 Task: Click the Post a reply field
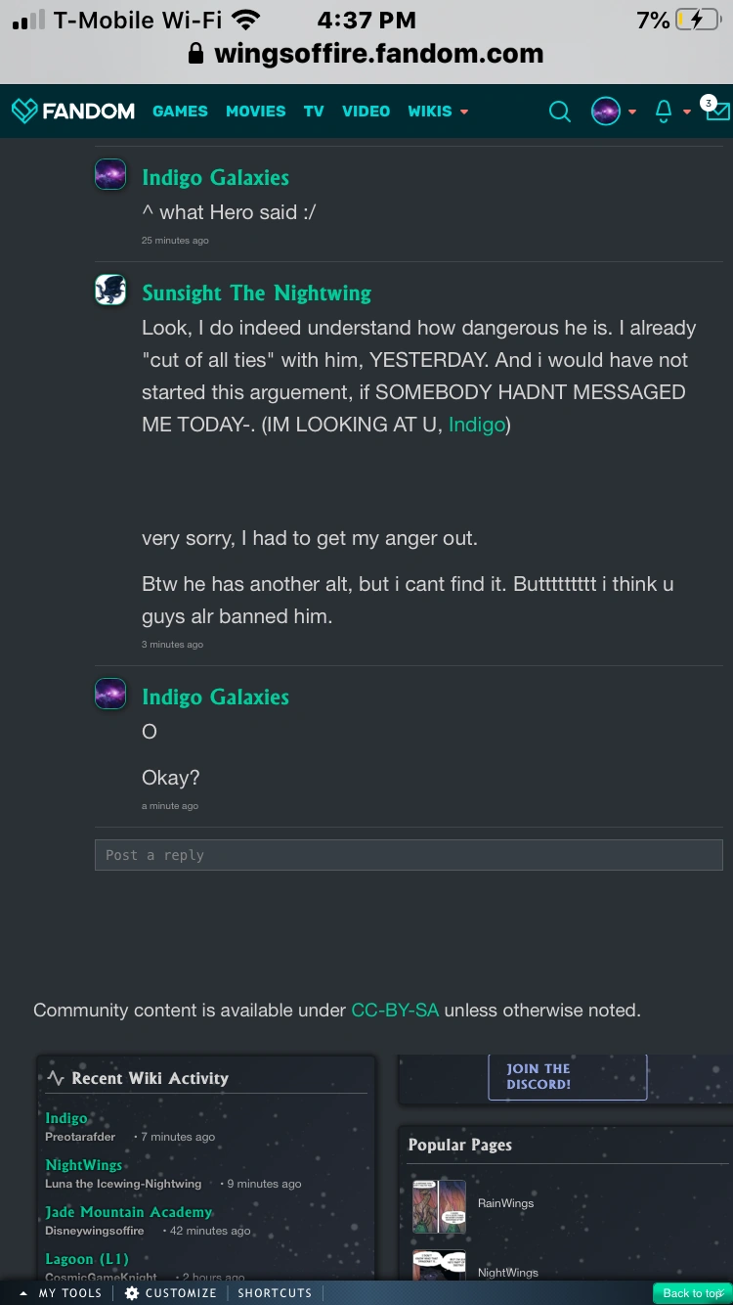(x=409, y=855)
